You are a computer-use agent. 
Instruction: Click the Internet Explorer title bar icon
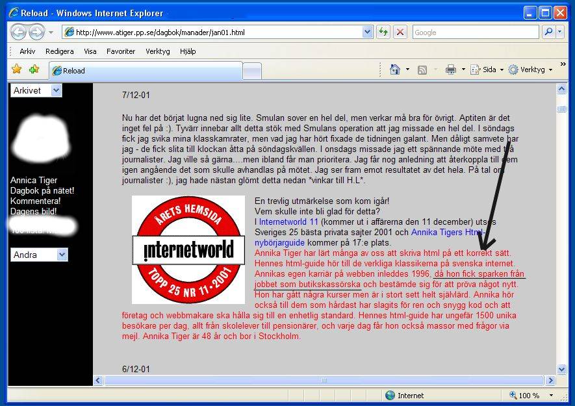pyautogui.click(x=14, y=12)
